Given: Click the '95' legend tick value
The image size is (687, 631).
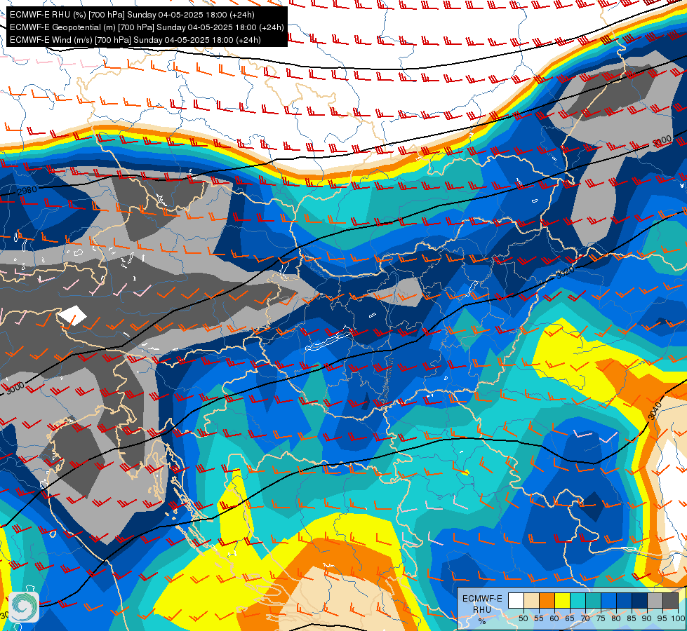Looking at the screenshot, I should click(x=662, y=618).
